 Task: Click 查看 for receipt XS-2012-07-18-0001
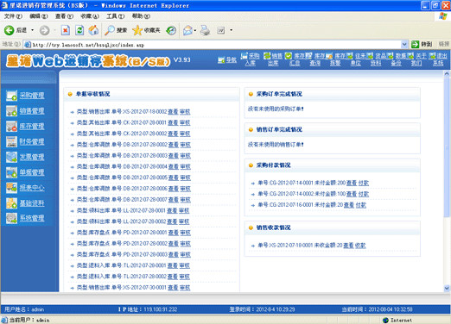(348, 246)
